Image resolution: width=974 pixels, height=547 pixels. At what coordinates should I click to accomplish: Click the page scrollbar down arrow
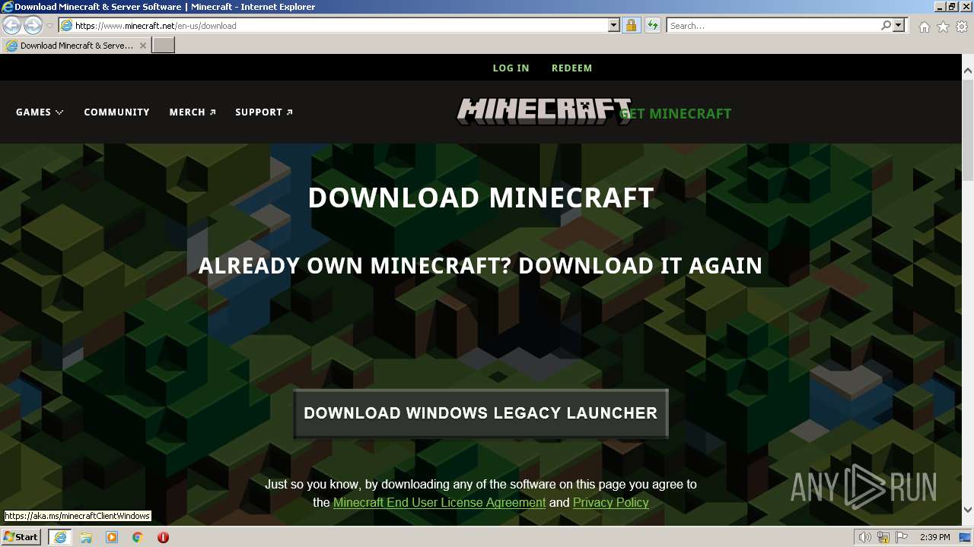(x=967, y=509)
